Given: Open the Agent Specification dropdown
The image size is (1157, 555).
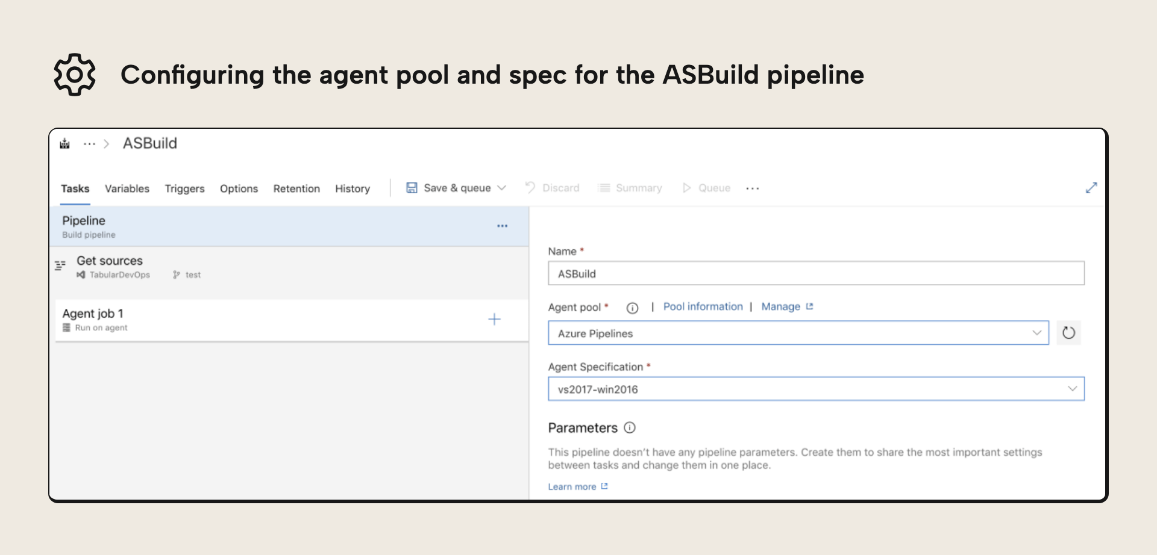Looking at the screenshot, I should 816,389.
